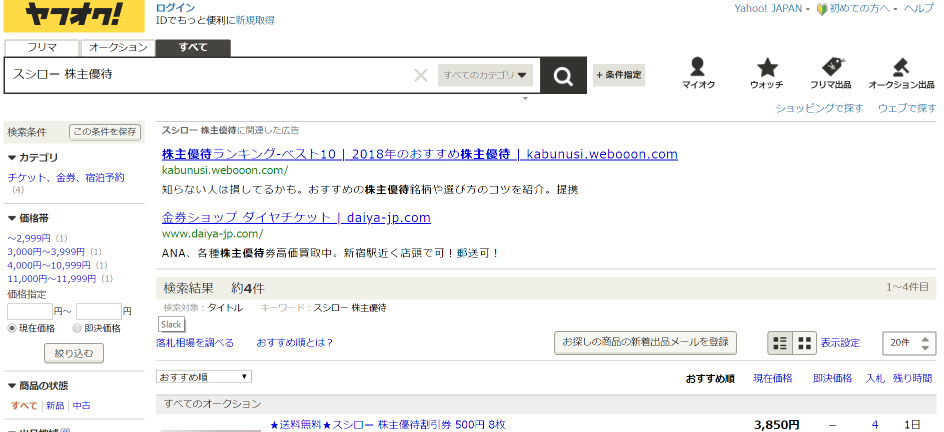Click the 新規取得 link
The height and width of the screenshot is (432, 944).
[255, 20]
